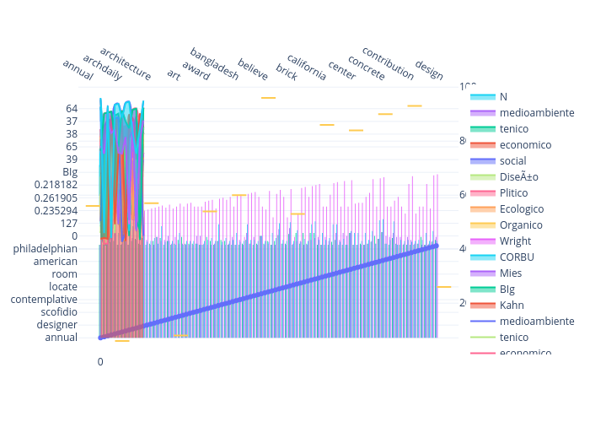Image resolution: width=590 pixels, height=422 pixels.
Task: Toggle the Wright legend entry
Action: coord(515,241)
